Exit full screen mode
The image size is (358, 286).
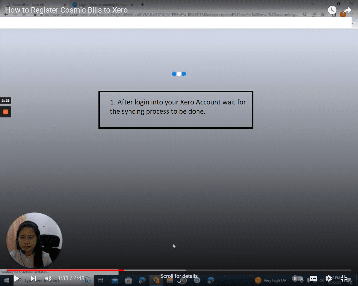click(x=344, y=278)
